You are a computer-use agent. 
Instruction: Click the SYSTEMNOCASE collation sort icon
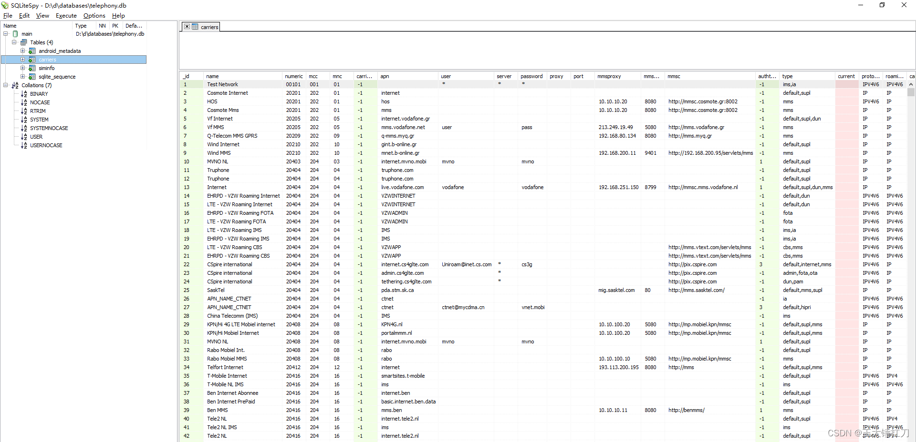[x=24, y=128]
